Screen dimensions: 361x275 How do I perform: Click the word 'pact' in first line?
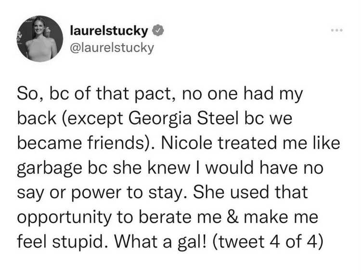152,94
